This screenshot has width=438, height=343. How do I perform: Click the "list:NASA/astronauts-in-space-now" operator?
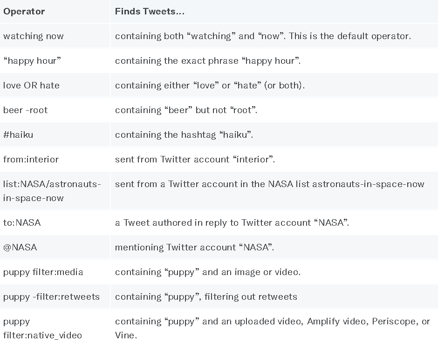point(52,191)
